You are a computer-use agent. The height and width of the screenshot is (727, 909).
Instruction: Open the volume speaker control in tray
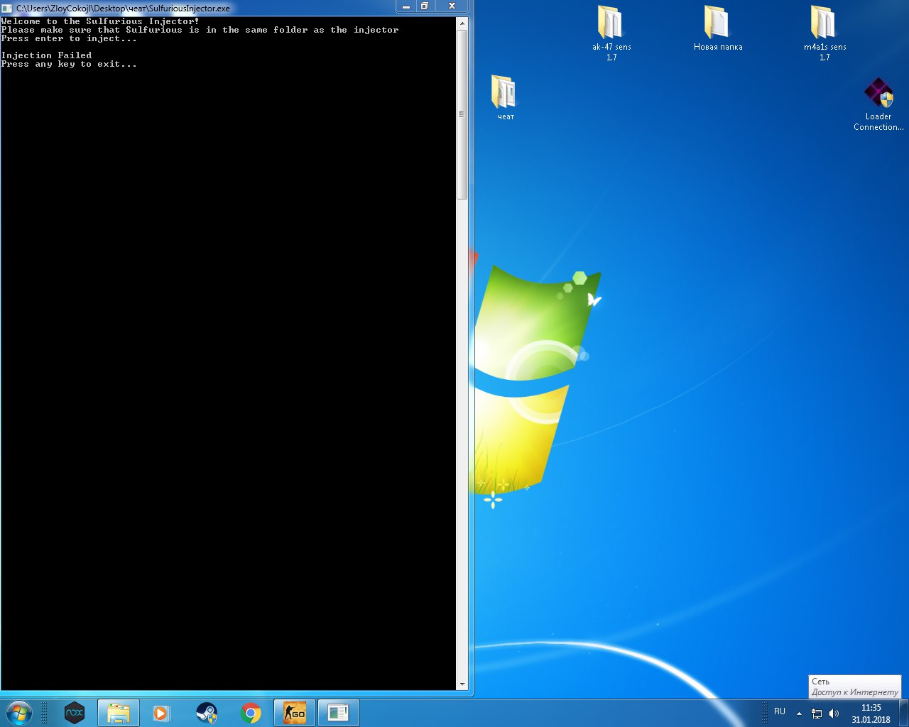[834, 714]
